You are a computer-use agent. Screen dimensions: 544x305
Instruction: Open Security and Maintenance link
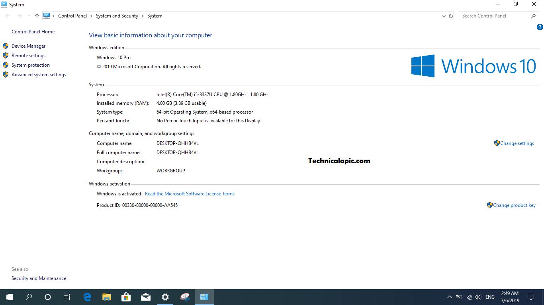click(x=39, y=278)
